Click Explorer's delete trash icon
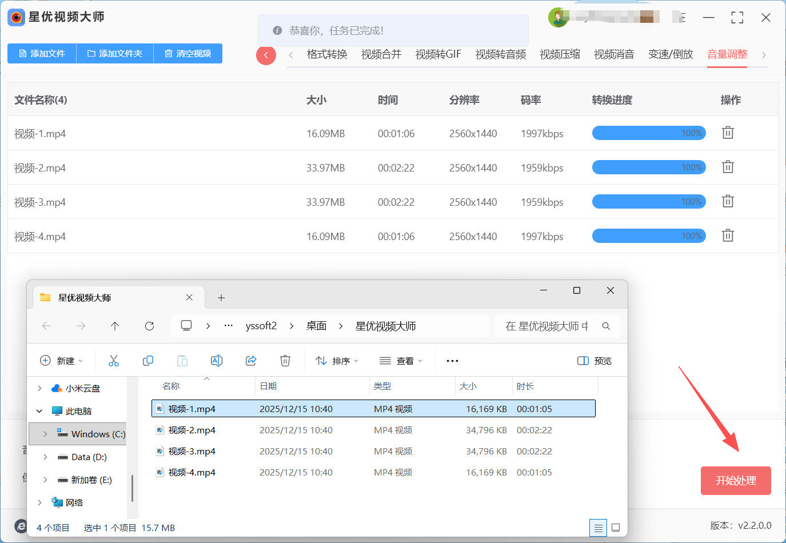The height and width of the screenshot is (543, 786). point(285,361)
